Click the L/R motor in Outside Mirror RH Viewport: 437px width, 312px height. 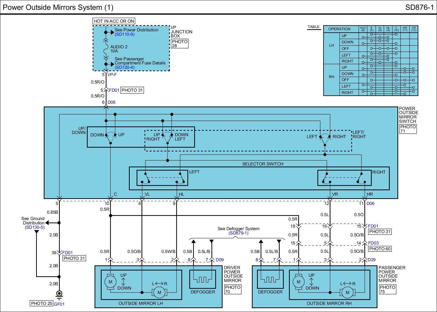[347, 292]
